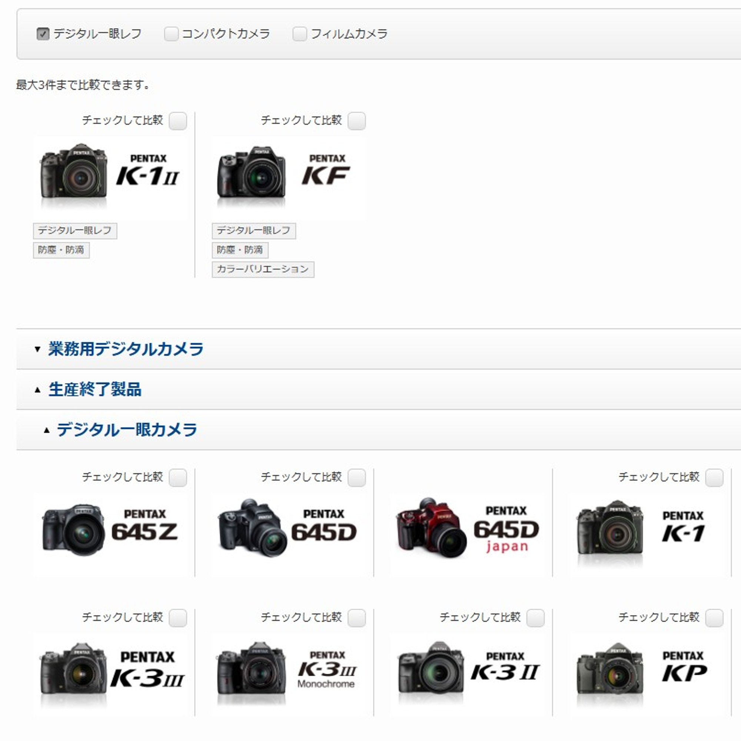Check the コンパクトカメラ filter checkbox
Screen dimensions: 741x741
[x=171, y=34]
